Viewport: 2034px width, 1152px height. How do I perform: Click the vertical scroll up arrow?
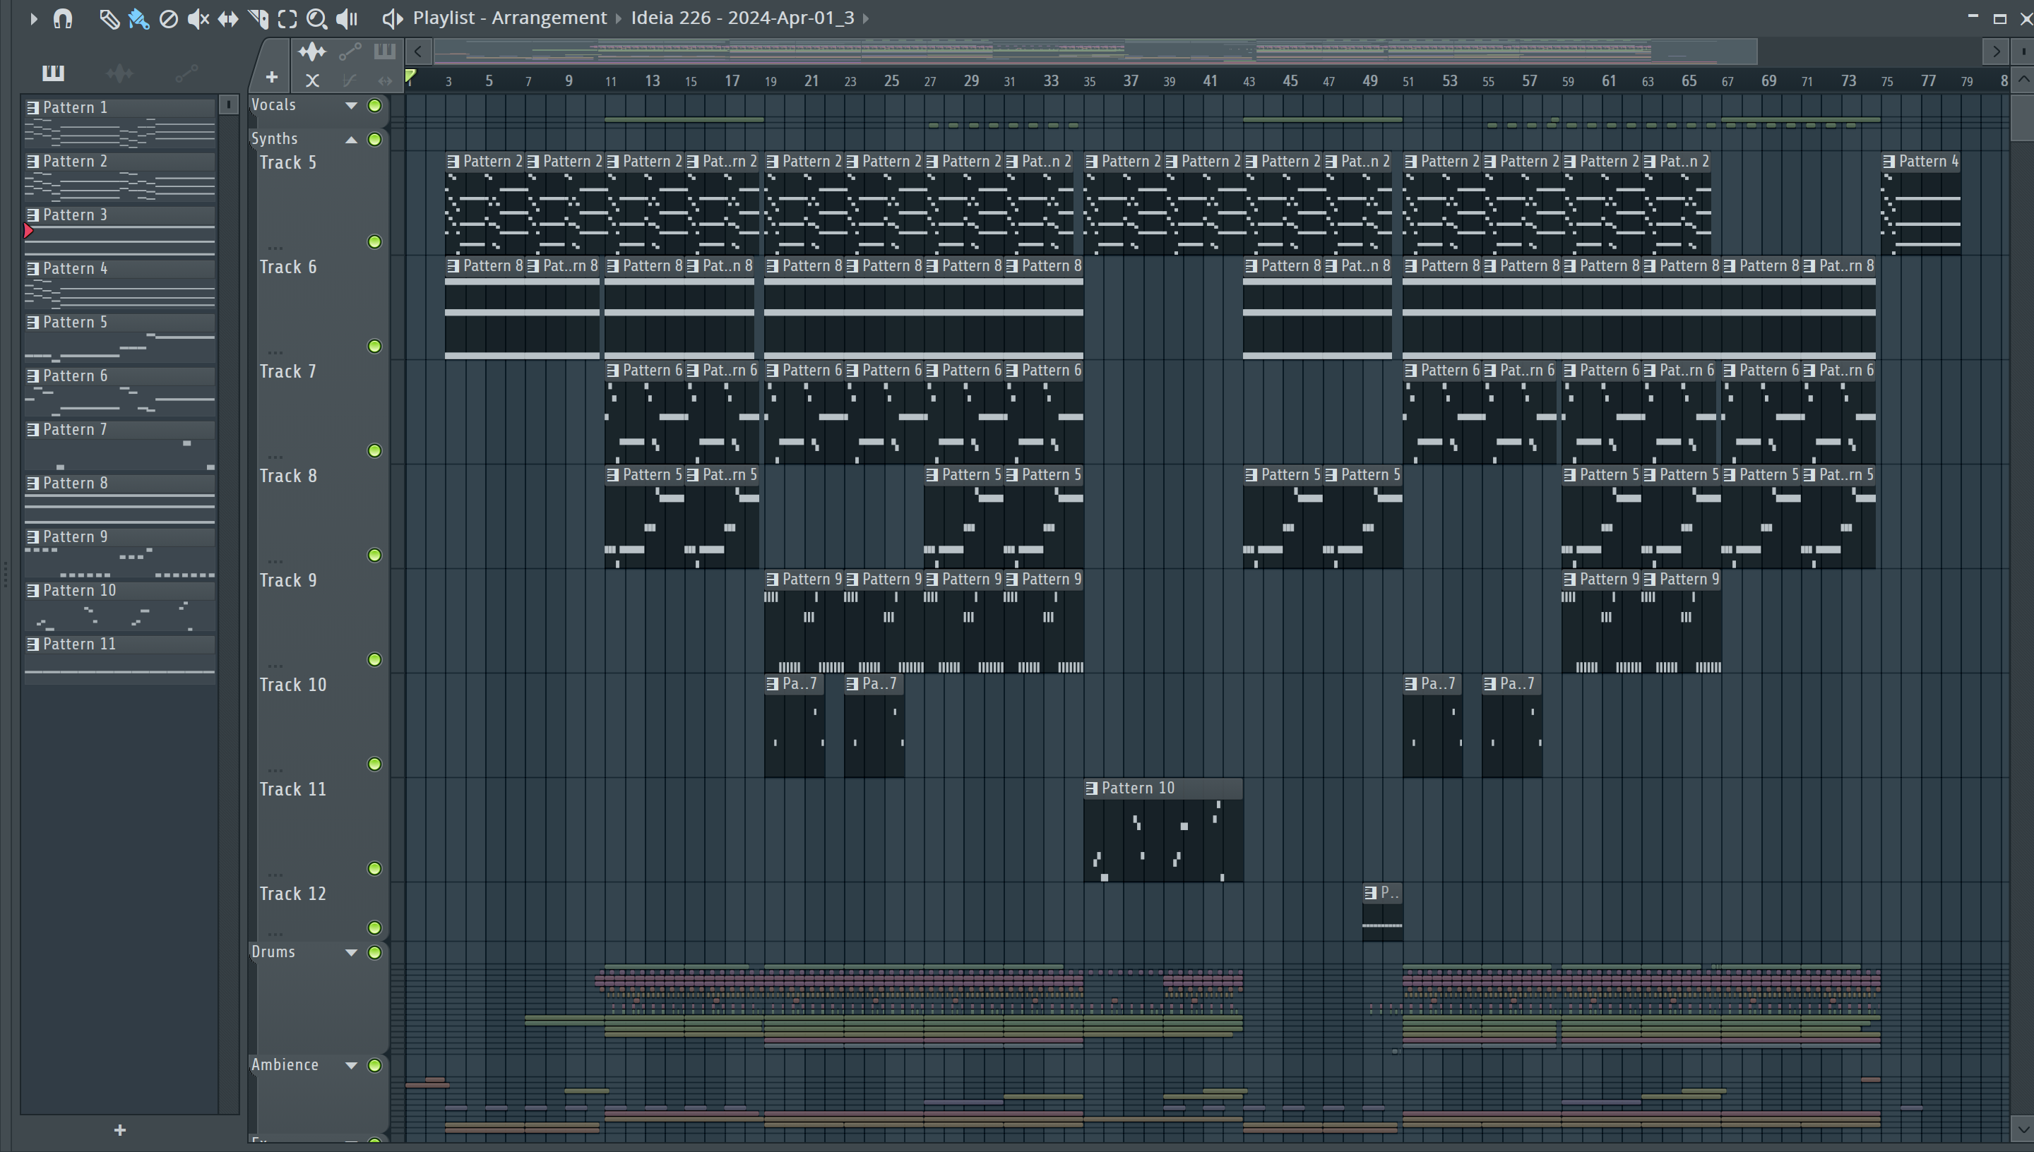click(2023, 79)
